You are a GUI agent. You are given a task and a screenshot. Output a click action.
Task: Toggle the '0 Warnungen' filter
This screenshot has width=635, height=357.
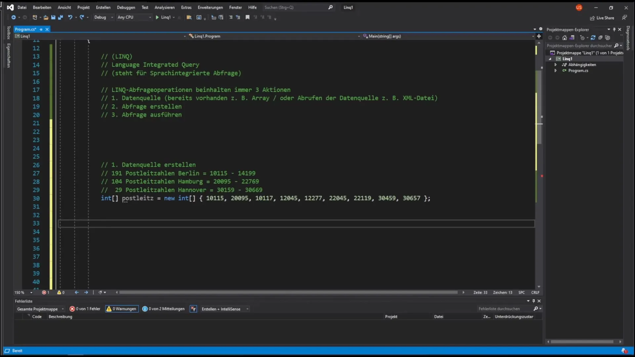coord(122,309)
